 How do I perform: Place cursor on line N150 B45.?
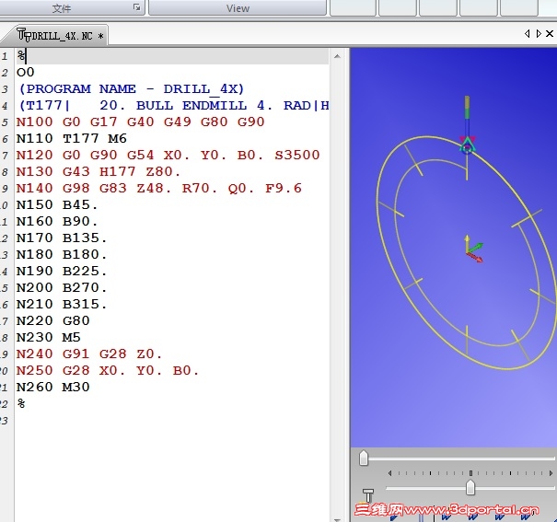[57, 205]
